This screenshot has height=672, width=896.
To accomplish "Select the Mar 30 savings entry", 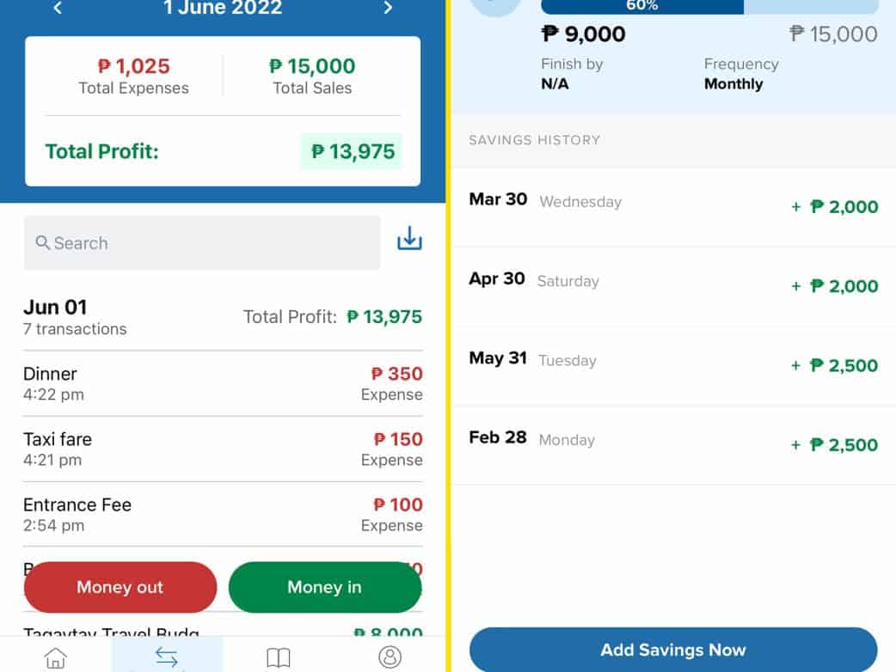I will (672, 206).
